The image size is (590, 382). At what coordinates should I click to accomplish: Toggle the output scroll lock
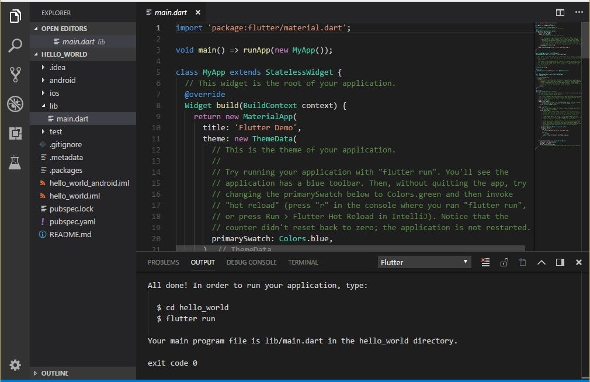point(504,262)
